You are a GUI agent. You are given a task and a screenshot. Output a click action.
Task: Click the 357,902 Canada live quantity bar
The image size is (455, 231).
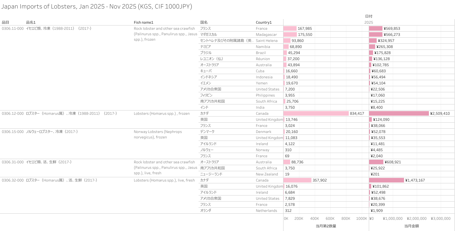tap(297, 180)
